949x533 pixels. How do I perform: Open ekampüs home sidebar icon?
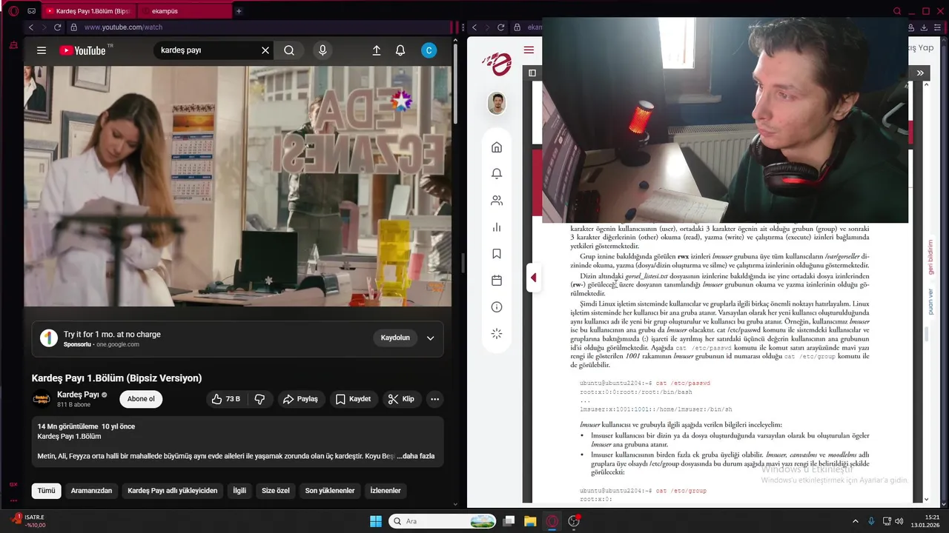click(497, 147)
